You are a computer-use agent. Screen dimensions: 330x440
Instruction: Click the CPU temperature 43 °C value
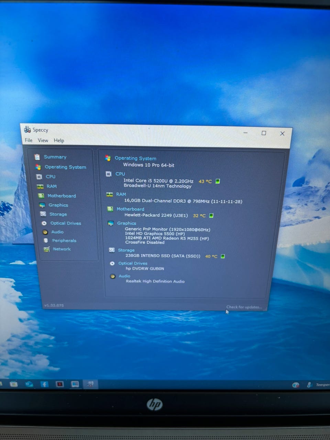tap(205, 181)
